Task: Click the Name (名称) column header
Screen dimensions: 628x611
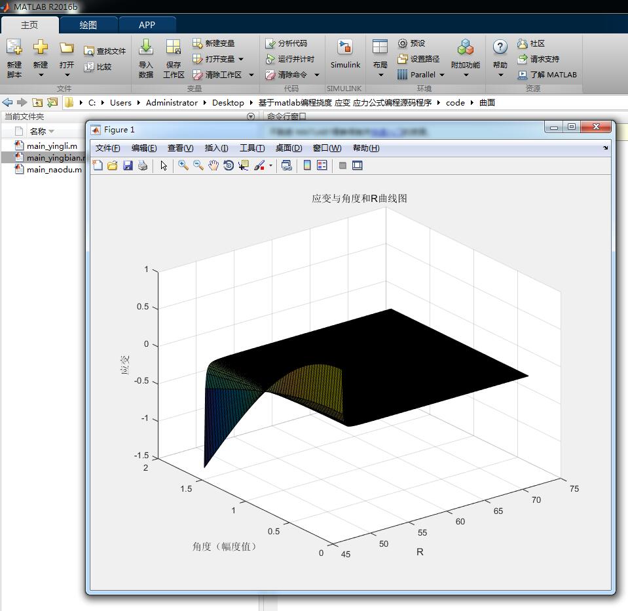Action: 37,132
